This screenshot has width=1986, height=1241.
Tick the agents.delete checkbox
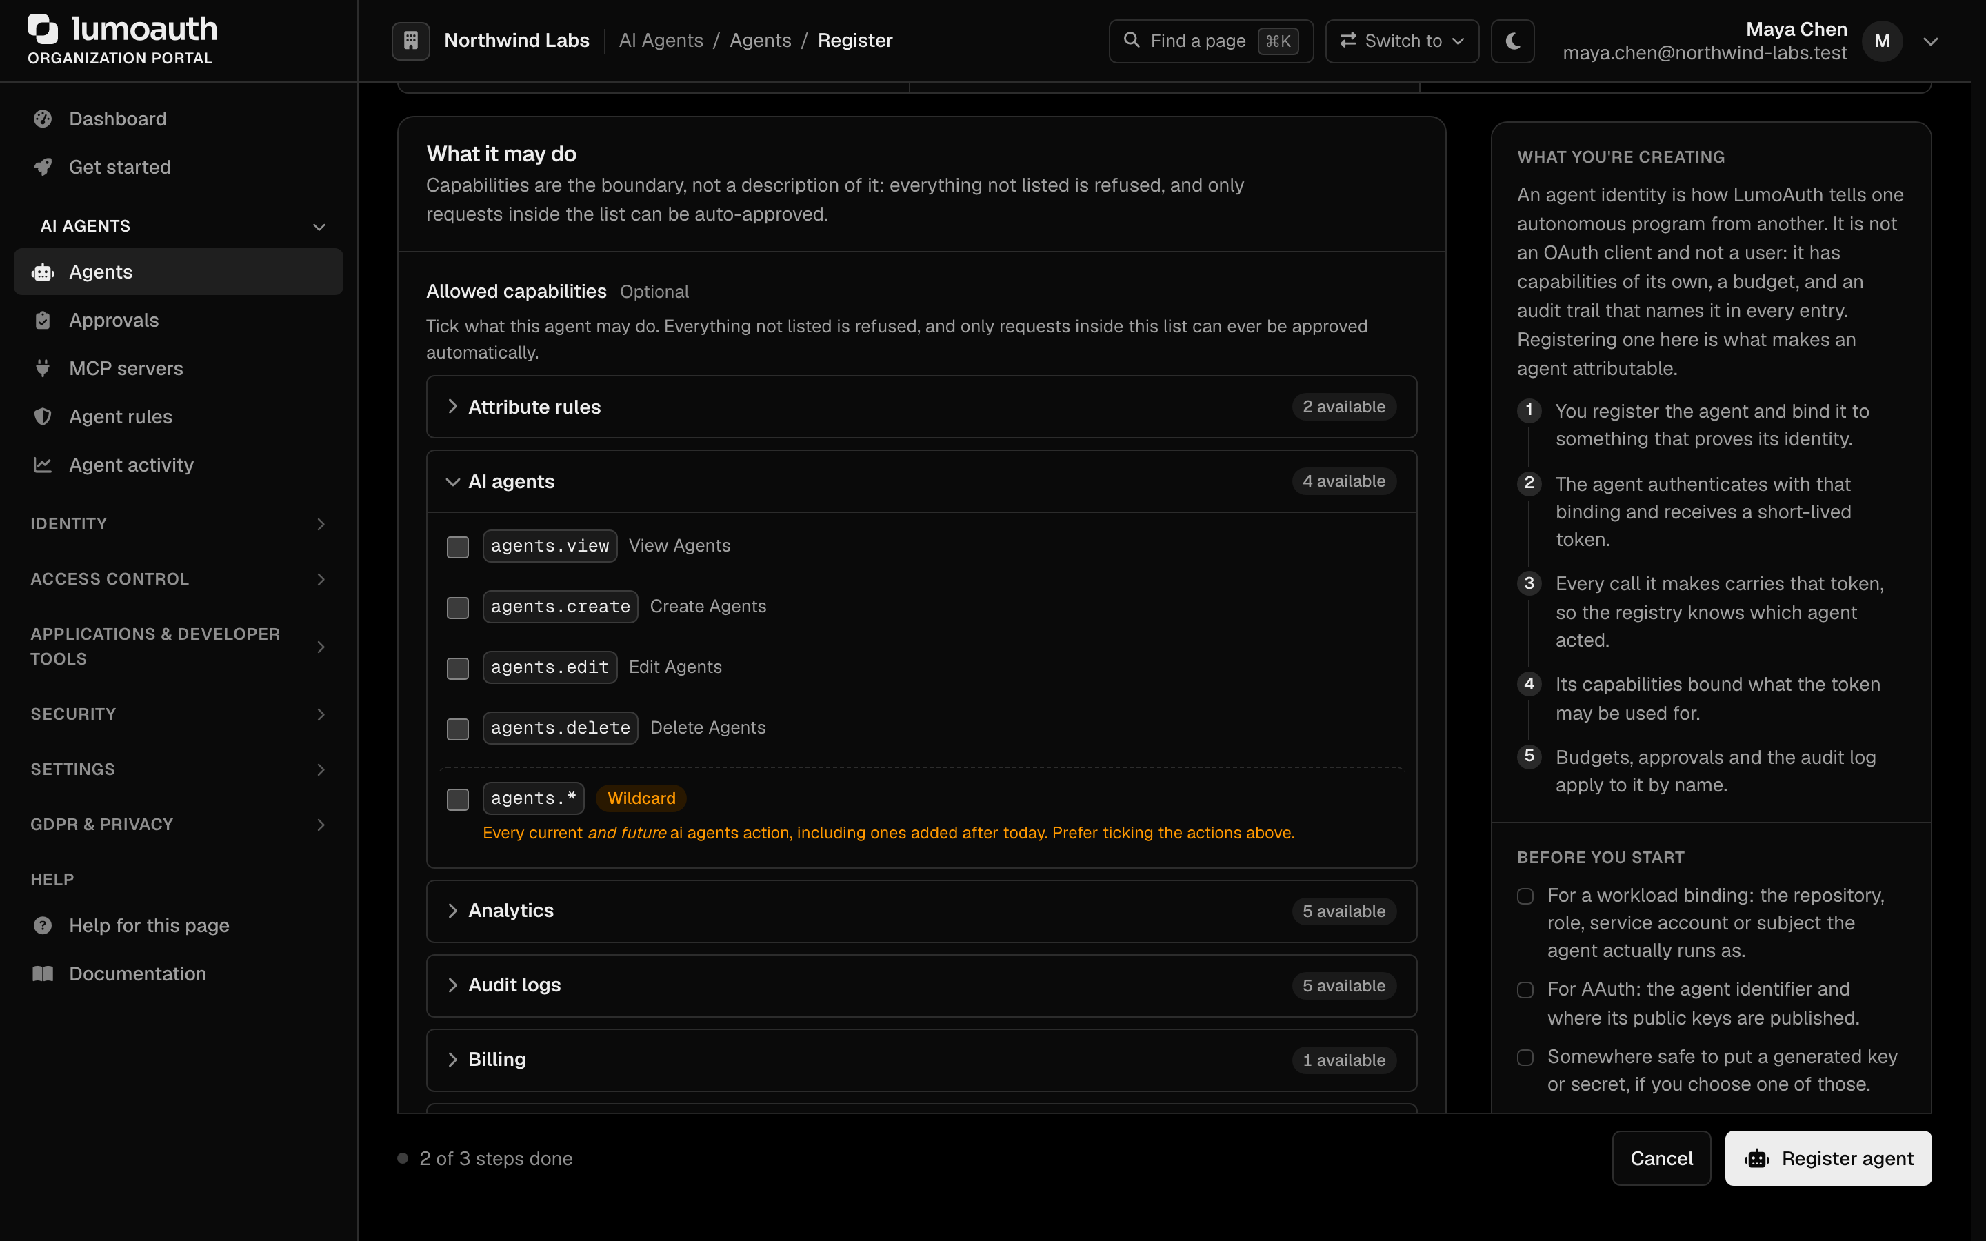[x=457, y=729]
